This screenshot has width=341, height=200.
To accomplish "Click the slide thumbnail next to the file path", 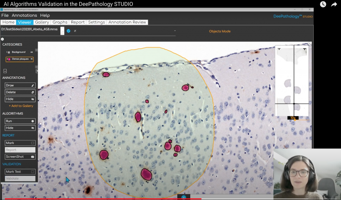I will click(x=62, y=31).
